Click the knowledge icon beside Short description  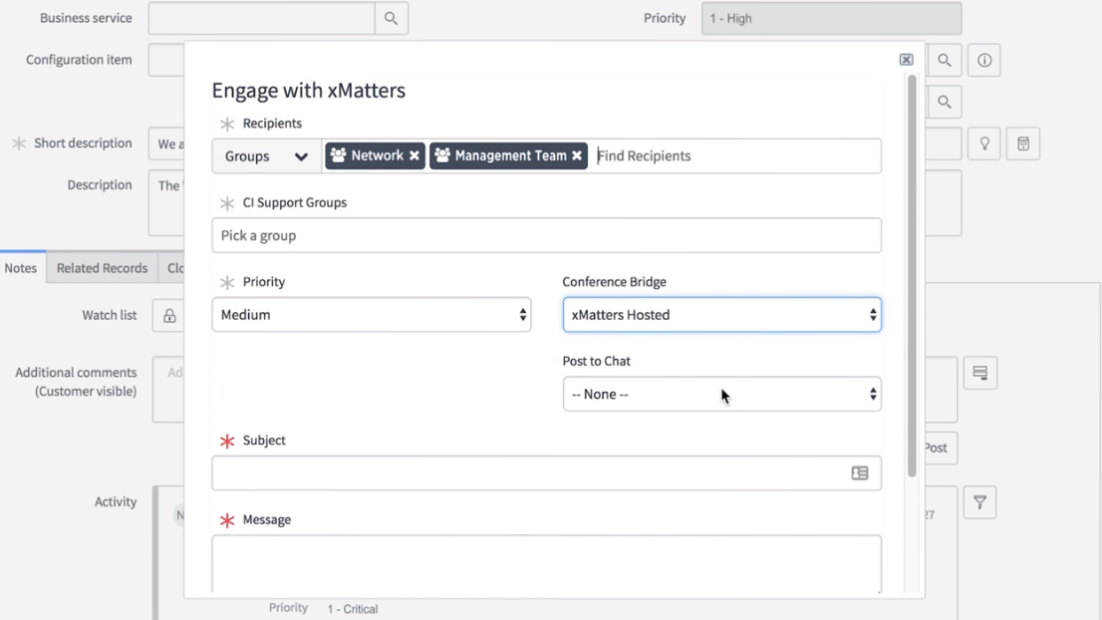coord(1023,144)
